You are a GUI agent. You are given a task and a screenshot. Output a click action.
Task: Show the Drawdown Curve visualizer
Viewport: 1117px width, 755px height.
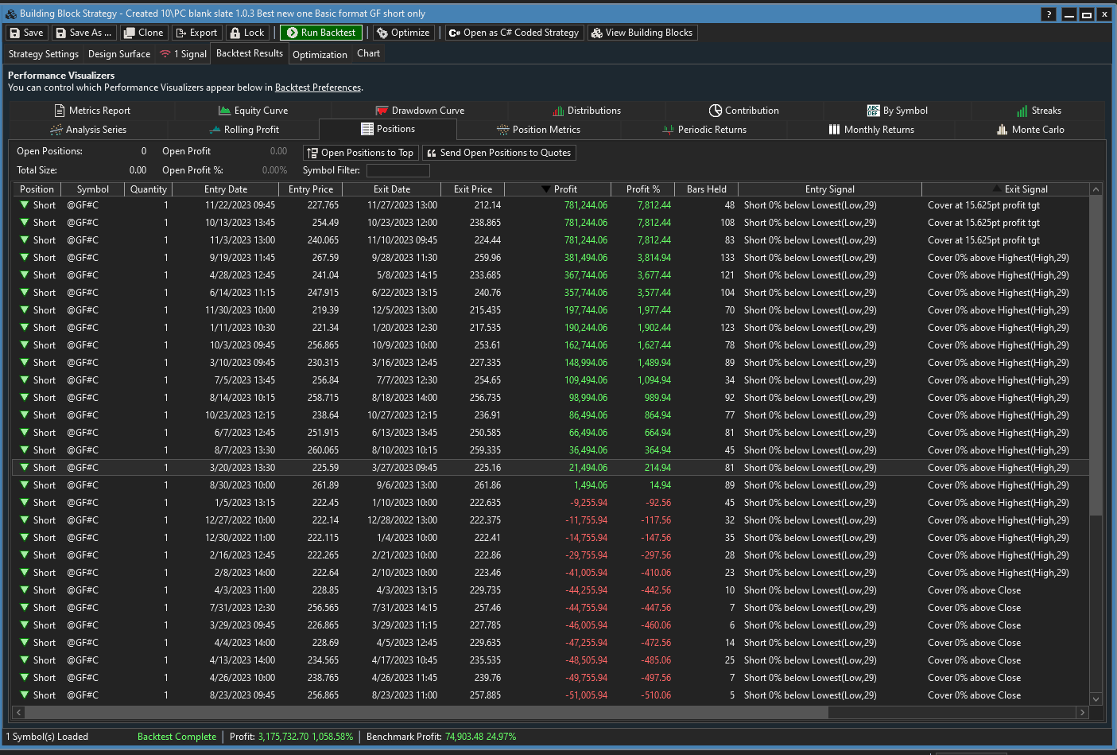[420, 111]
